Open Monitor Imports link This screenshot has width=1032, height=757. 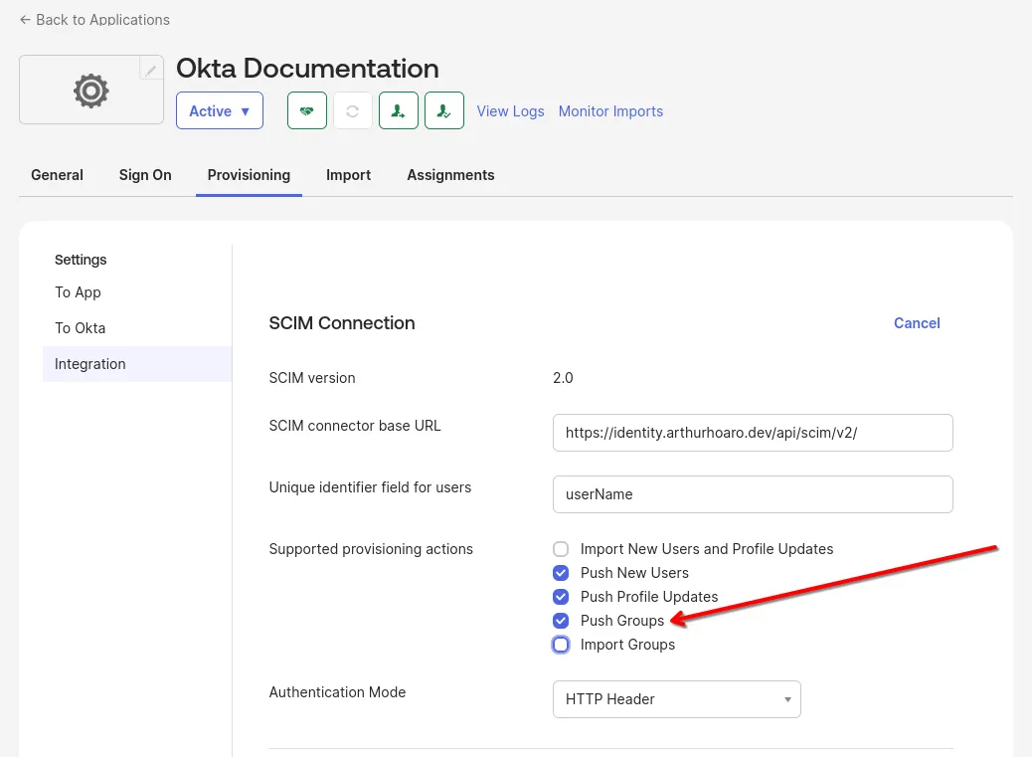[610, 111]
